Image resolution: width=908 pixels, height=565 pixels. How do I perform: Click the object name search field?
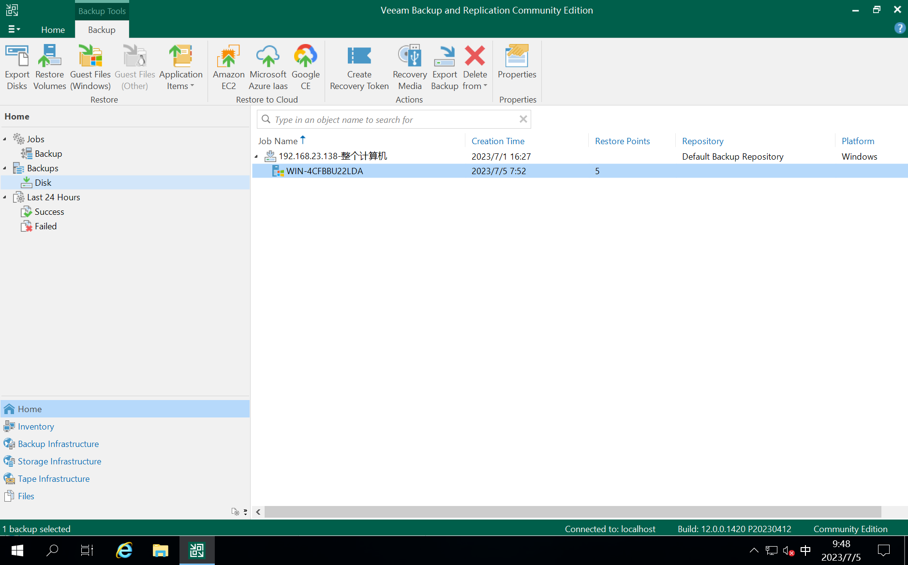[x=394, y=119]
